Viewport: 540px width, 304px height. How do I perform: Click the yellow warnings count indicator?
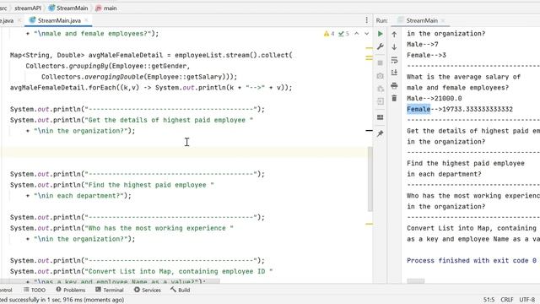[x=329, y=34]
